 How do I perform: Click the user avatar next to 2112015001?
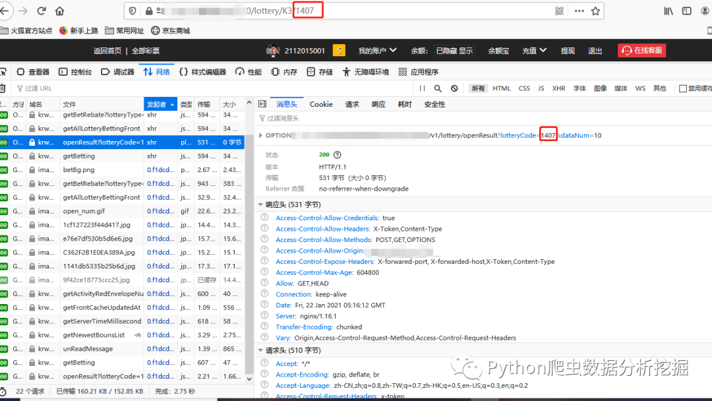273,50
